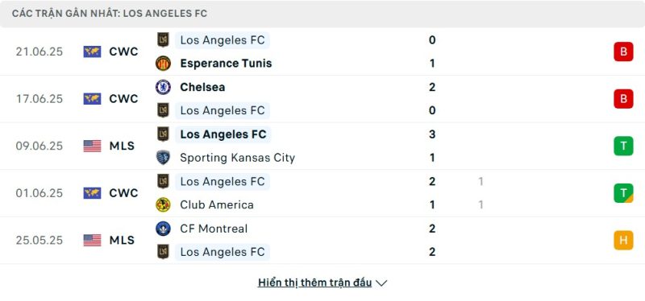Screen dimensions: 645x301
Task: Click the Club America crest
Action: [x=164, y=204]
